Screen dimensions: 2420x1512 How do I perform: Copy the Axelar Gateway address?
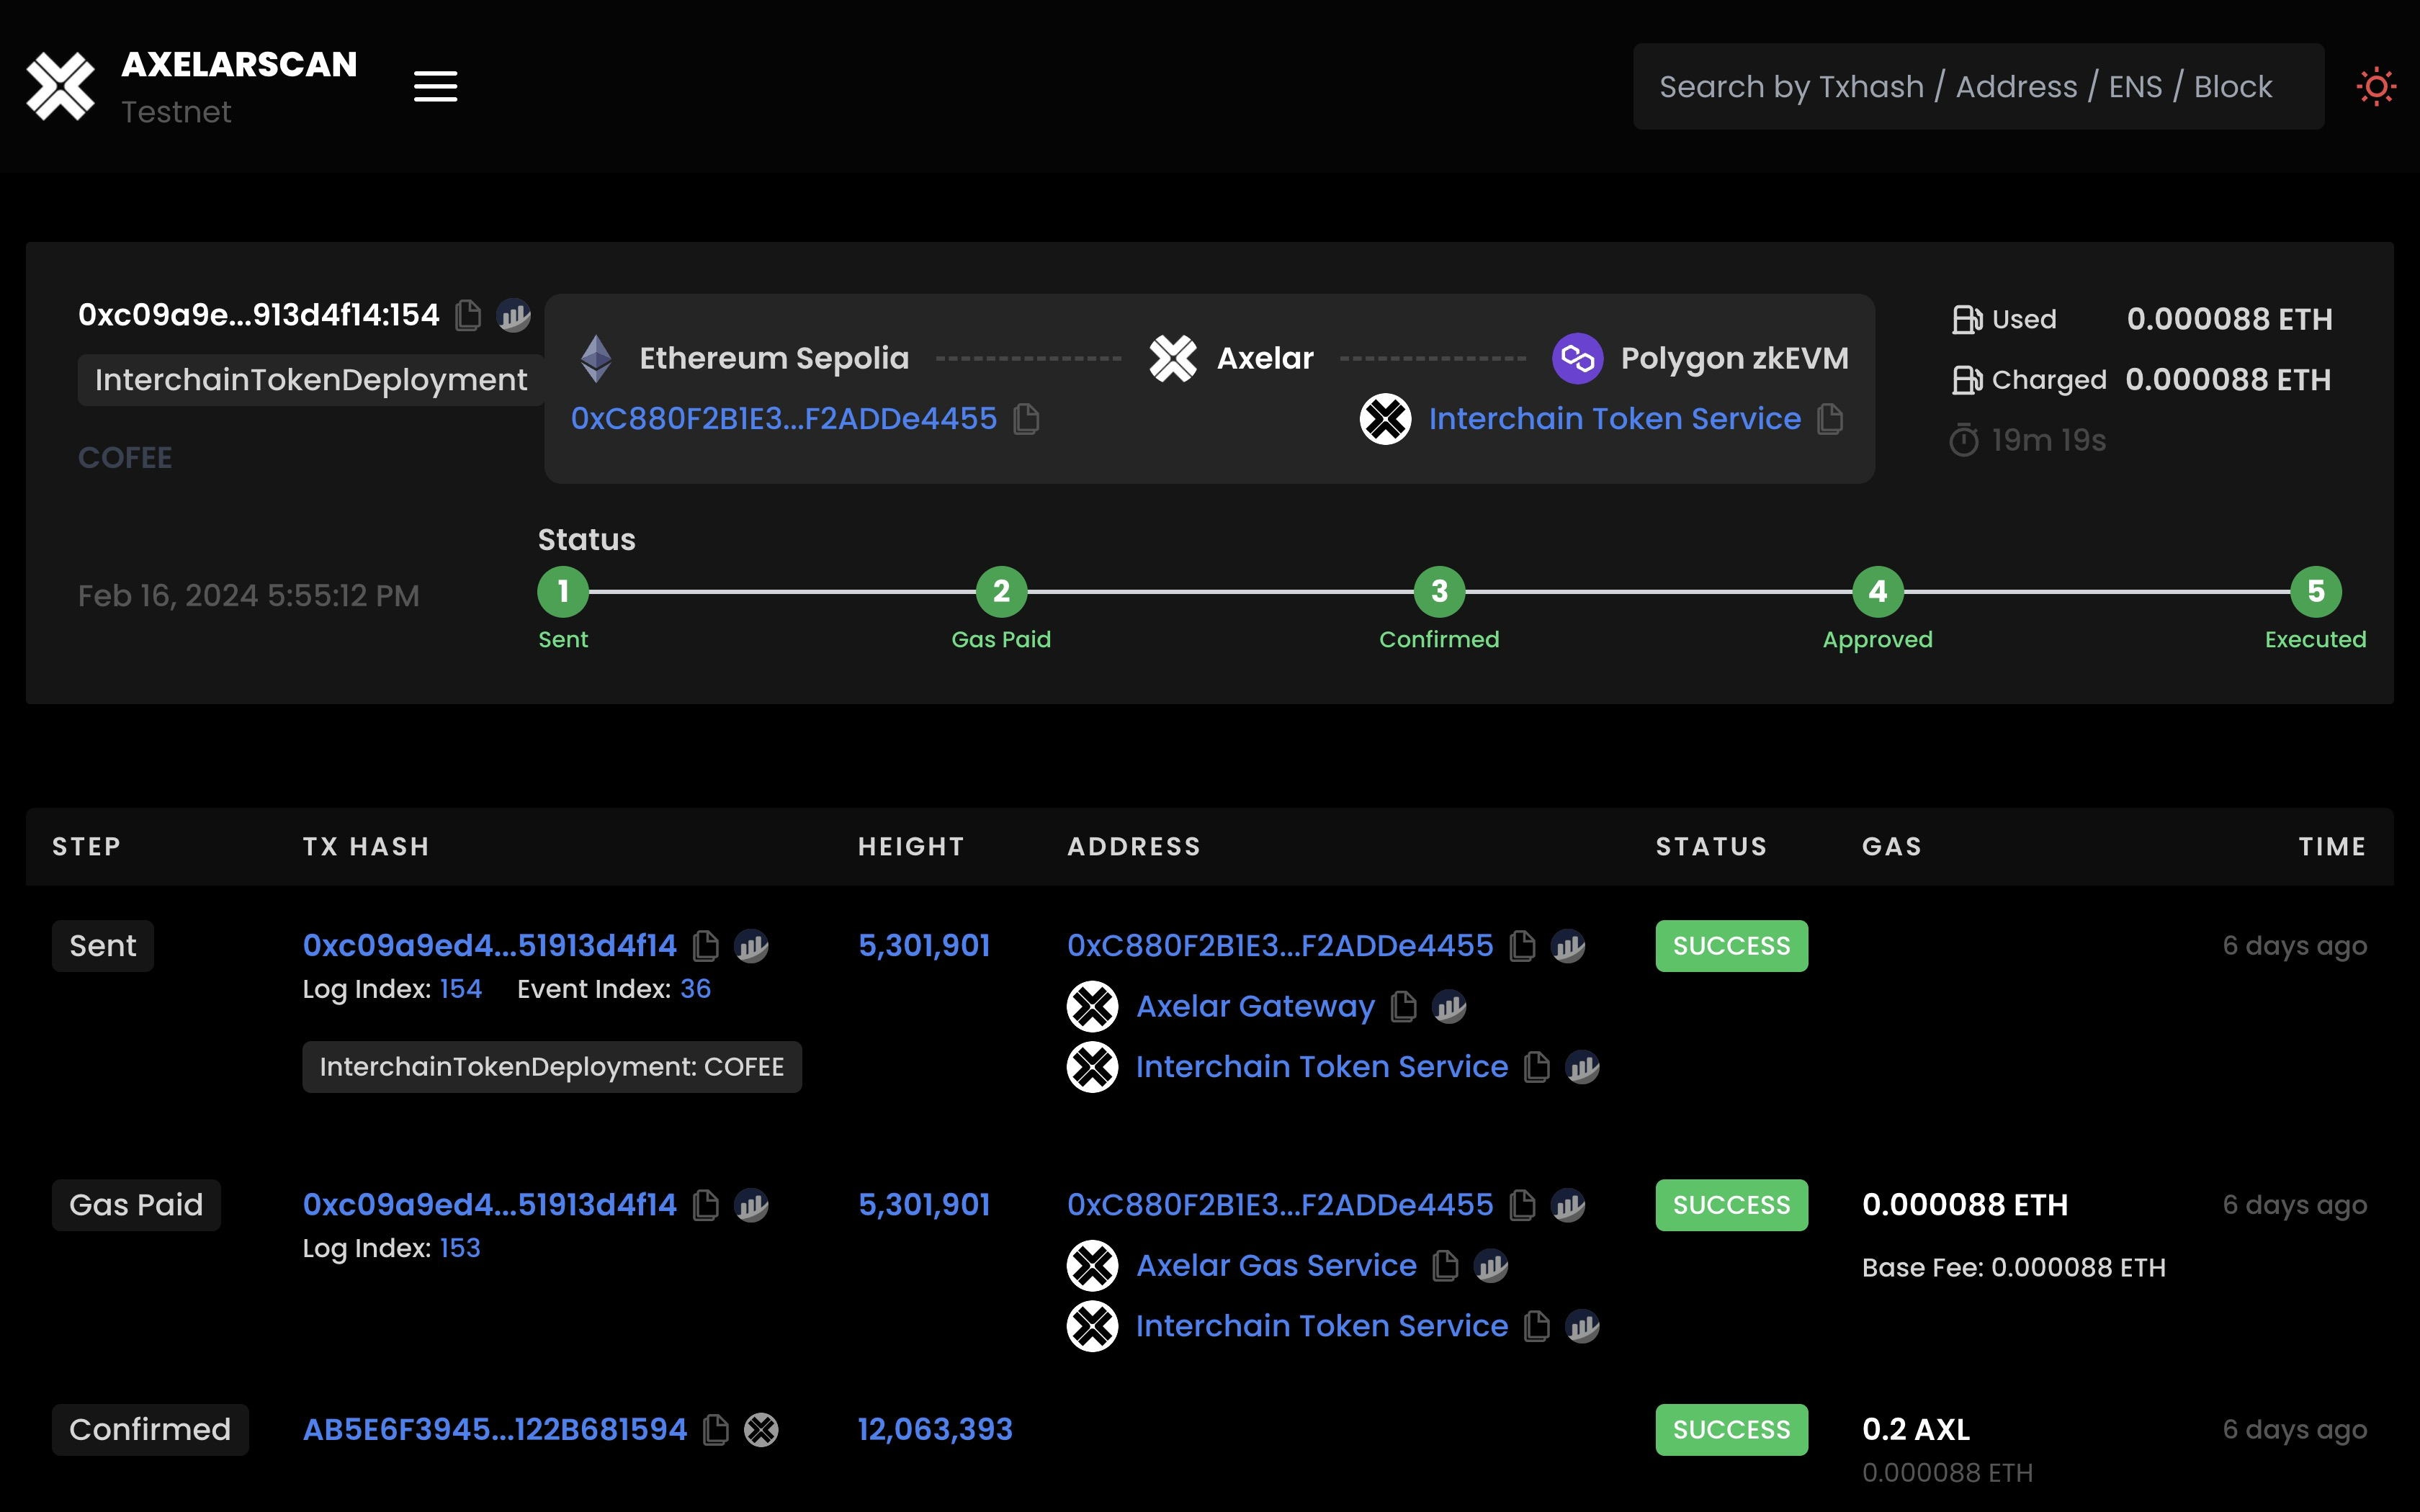coord(1404,1007)
